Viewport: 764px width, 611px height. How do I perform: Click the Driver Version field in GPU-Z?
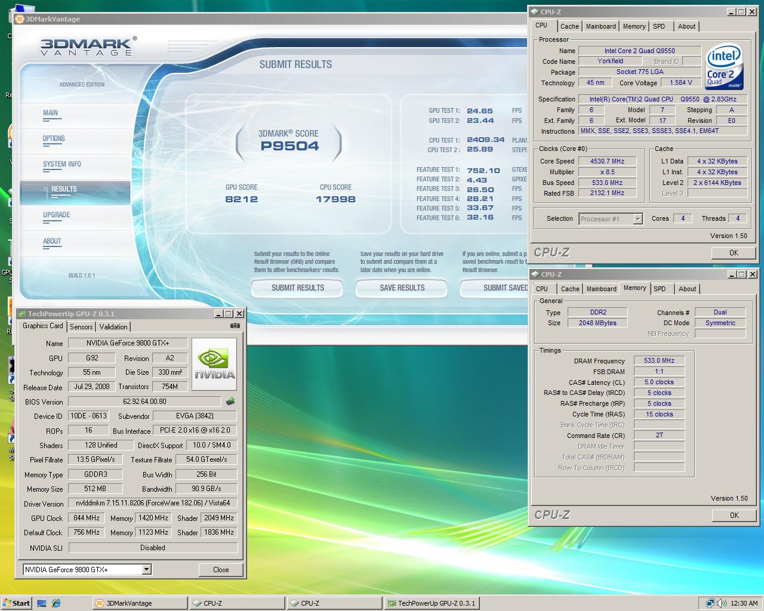tap(153, 503)
